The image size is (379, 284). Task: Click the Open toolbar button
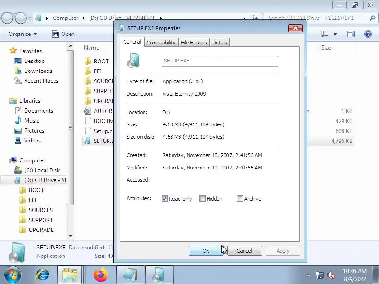pos(63,34)
